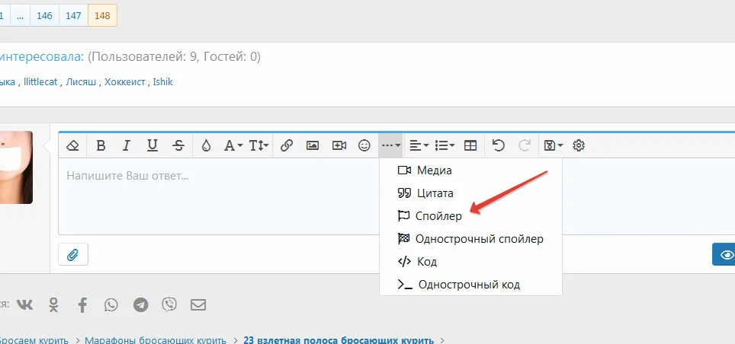Image resolution: width=735 pixels, height=344 pixels.
Task: Insert a table in the editor
Action: tap(470, 145)
